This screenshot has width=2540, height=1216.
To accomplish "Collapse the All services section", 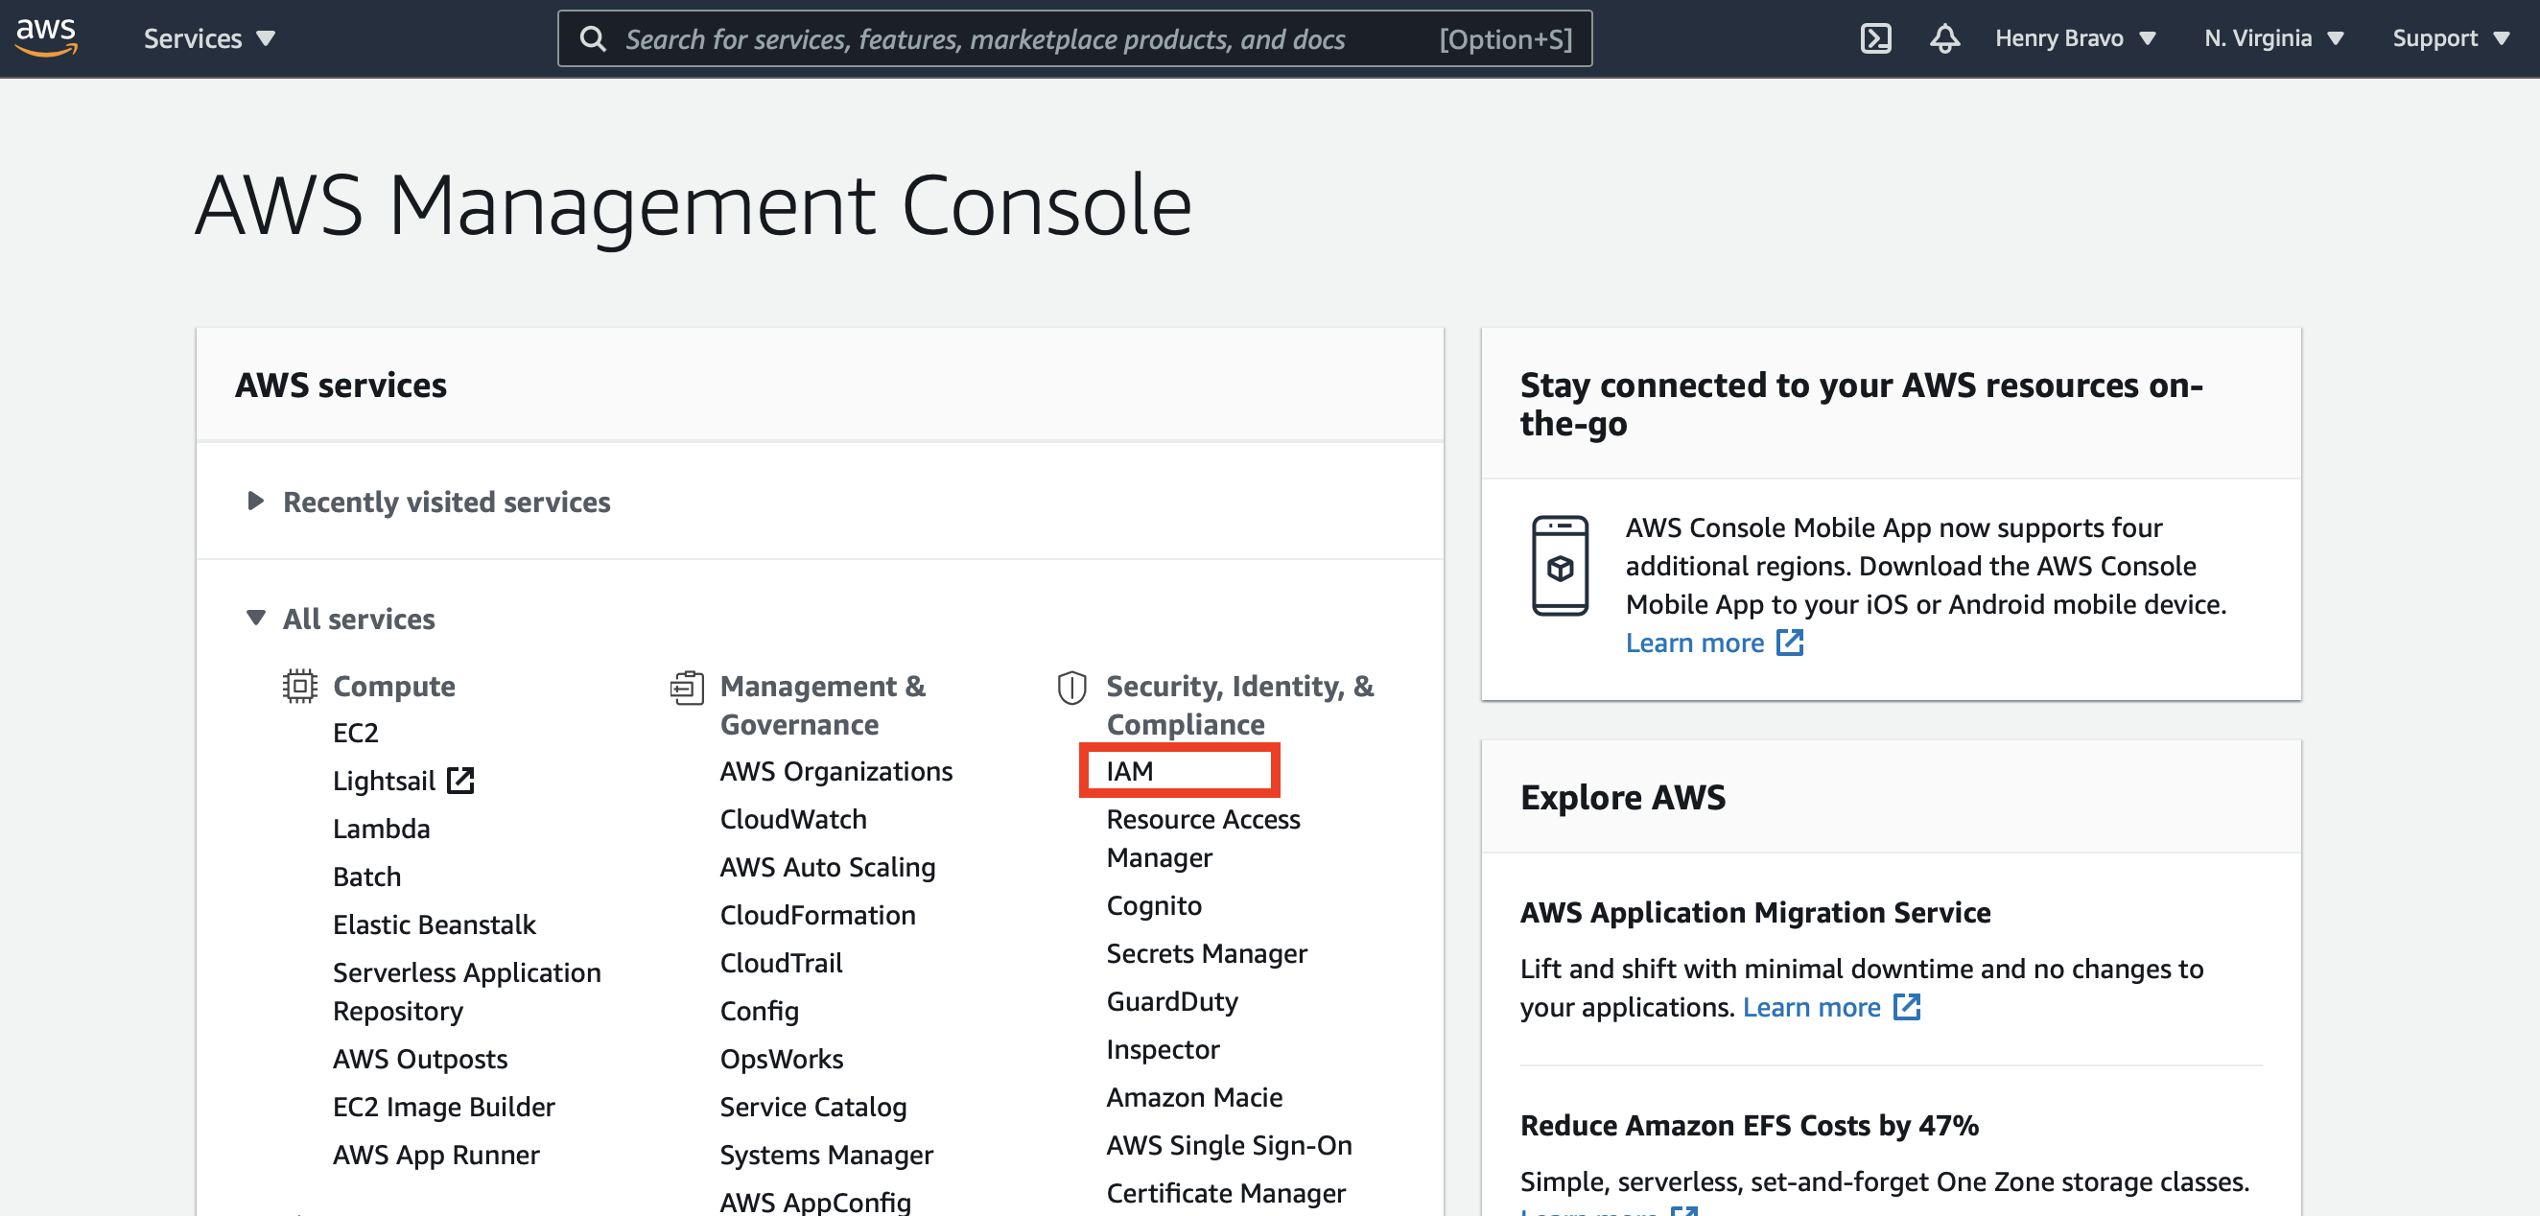I will tap(341, 619).
